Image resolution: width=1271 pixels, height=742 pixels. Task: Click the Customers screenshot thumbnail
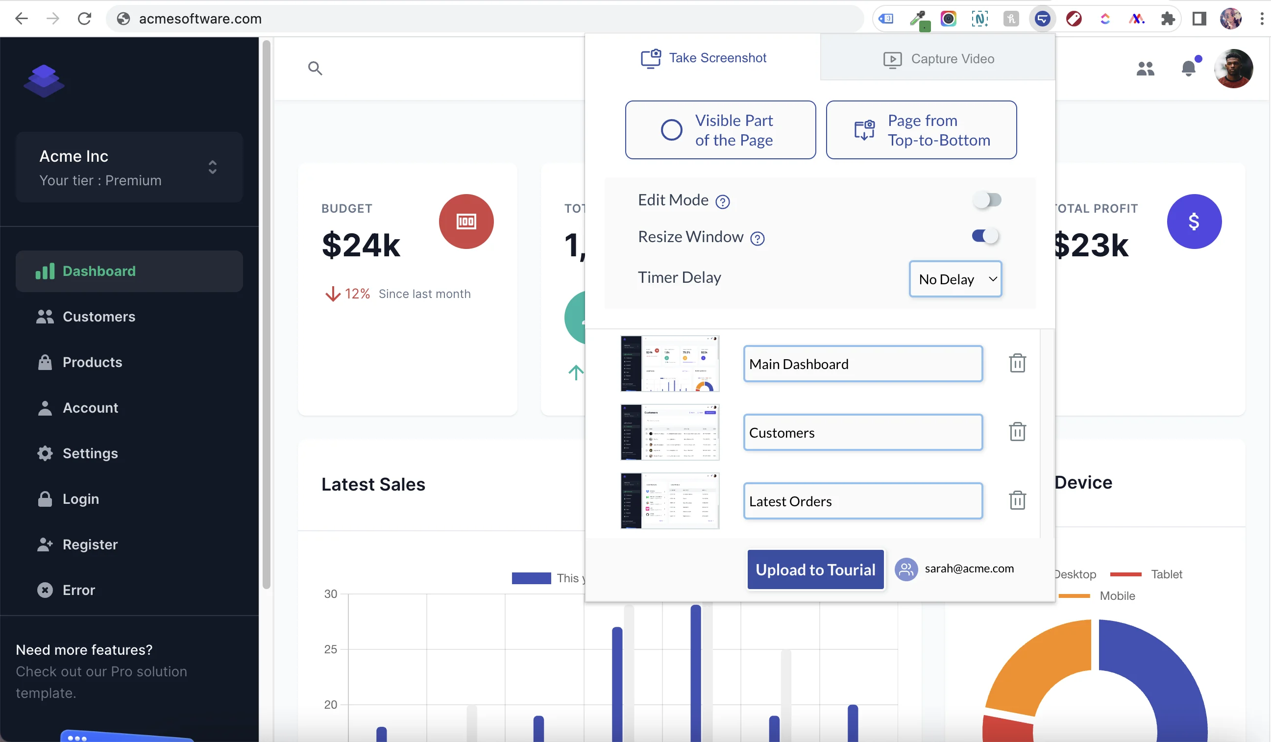point(670,432)
